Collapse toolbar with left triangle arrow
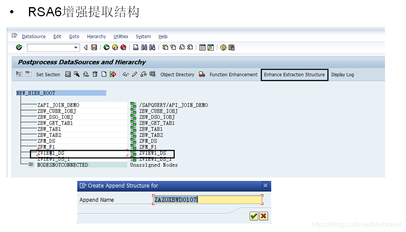This screenshot has height=232, width=406. (86, 47)
